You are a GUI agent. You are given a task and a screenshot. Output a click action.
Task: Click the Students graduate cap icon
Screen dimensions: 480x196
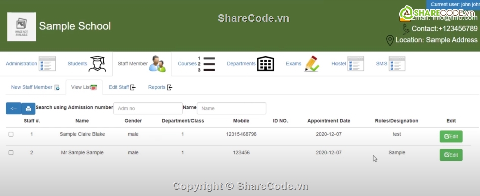tap(97, 64)
